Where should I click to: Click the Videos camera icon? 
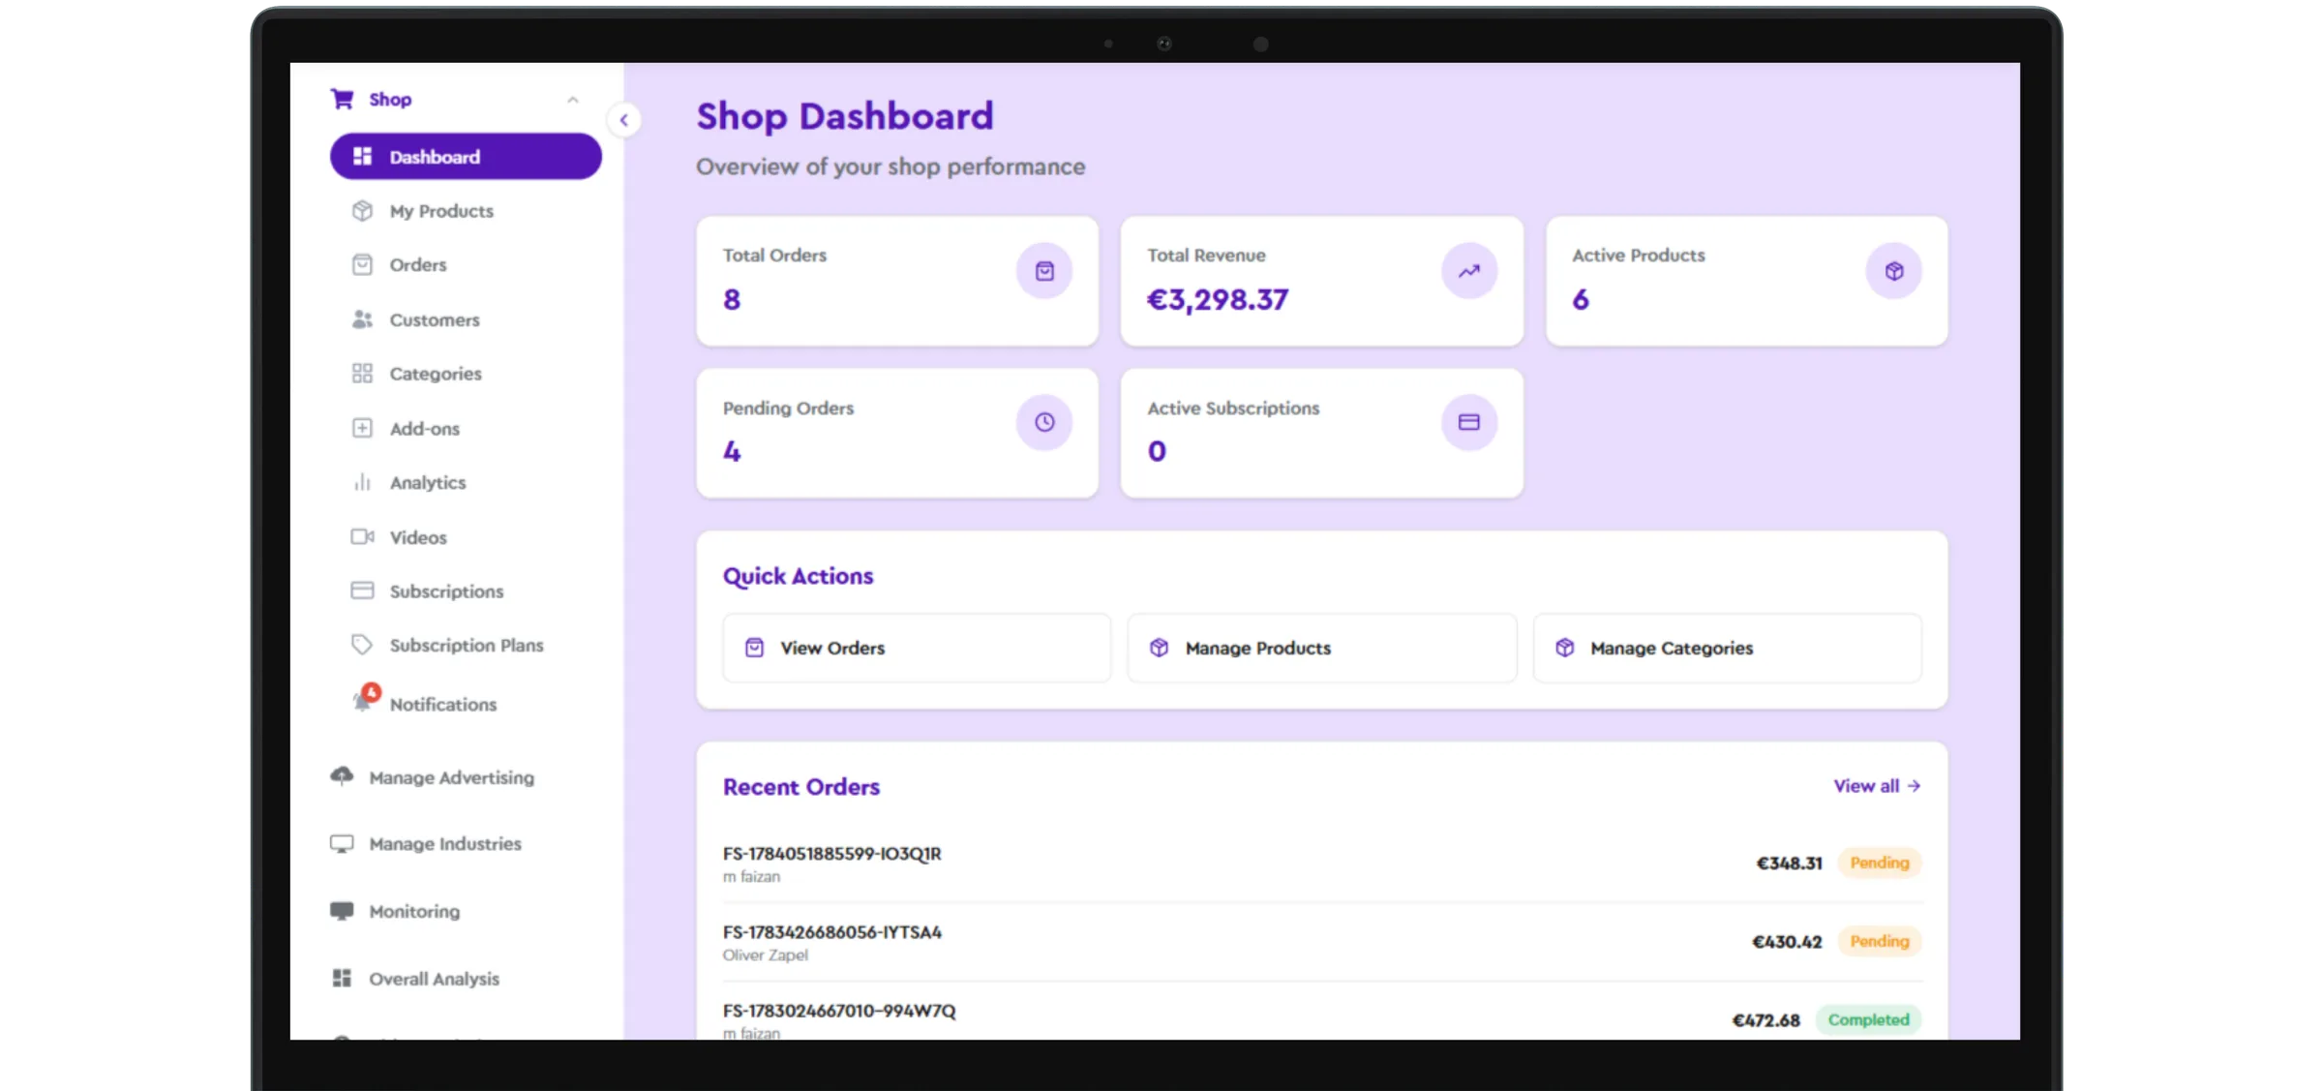362,536
